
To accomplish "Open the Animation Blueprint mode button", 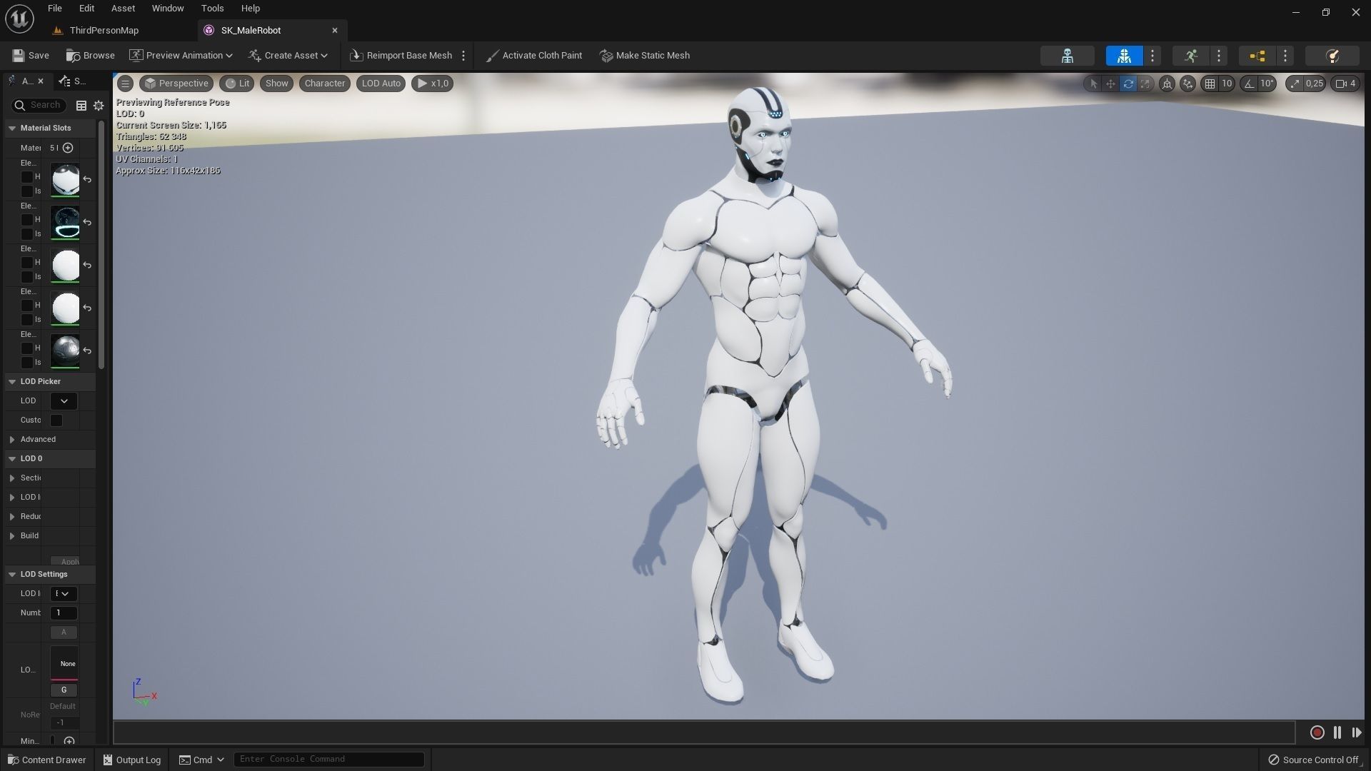I will [1257, 56].
